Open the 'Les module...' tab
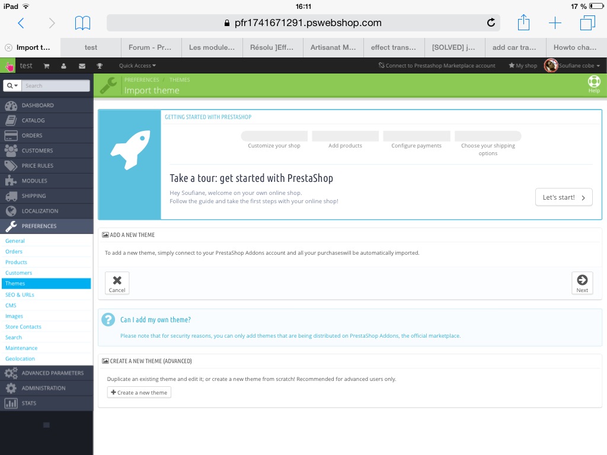Viewport: 607px width, 455px height. pyautogui.click(x=212, y=47)
